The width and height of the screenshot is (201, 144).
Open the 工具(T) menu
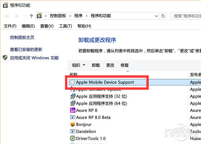click(x=65, y=26)
